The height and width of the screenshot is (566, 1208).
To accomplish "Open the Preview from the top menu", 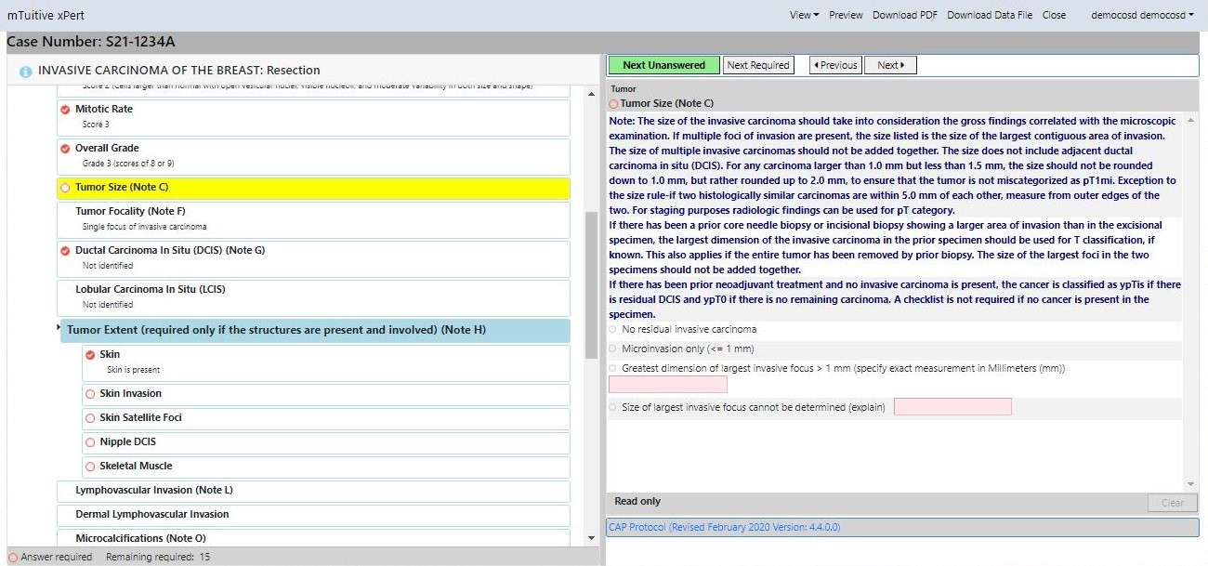I will pos(846,15).
